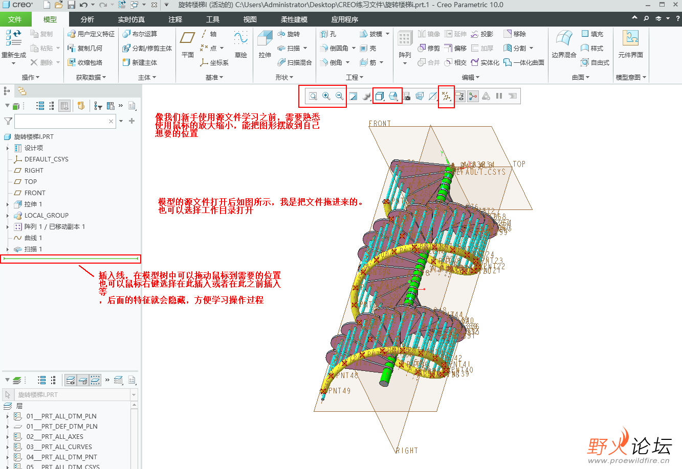682x469 pixels.
Task: Toggle Datum Display Filters icon
Action: pyautogui.click(x=446, y=96)
